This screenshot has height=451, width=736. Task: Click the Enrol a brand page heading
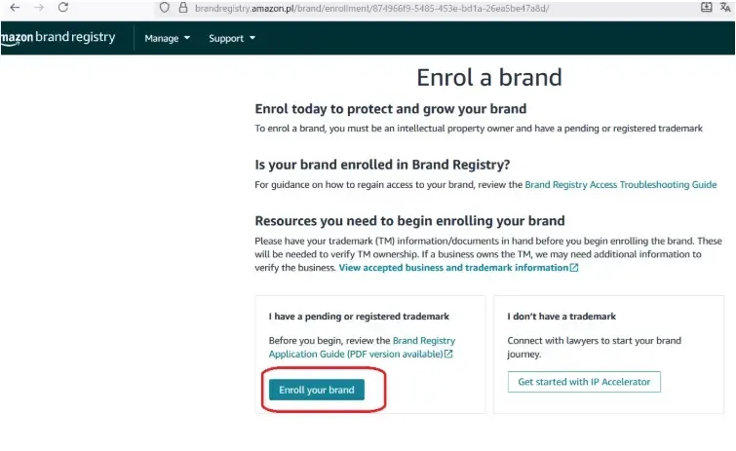[488, 77]
